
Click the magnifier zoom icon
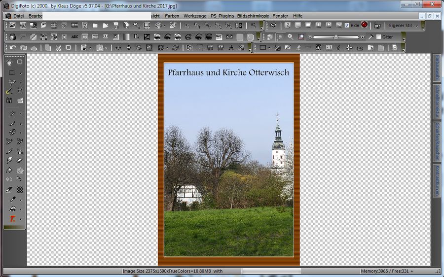(x=290, y=37)
